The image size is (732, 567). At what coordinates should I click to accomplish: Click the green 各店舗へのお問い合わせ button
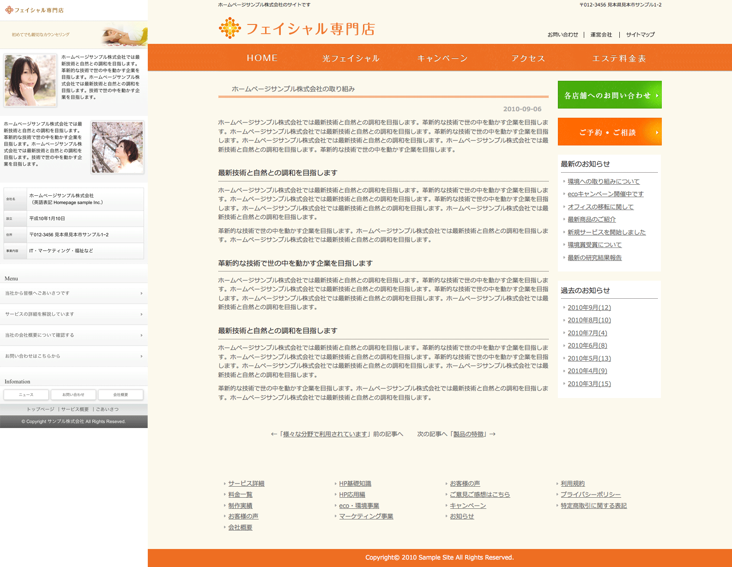point(609,95)
